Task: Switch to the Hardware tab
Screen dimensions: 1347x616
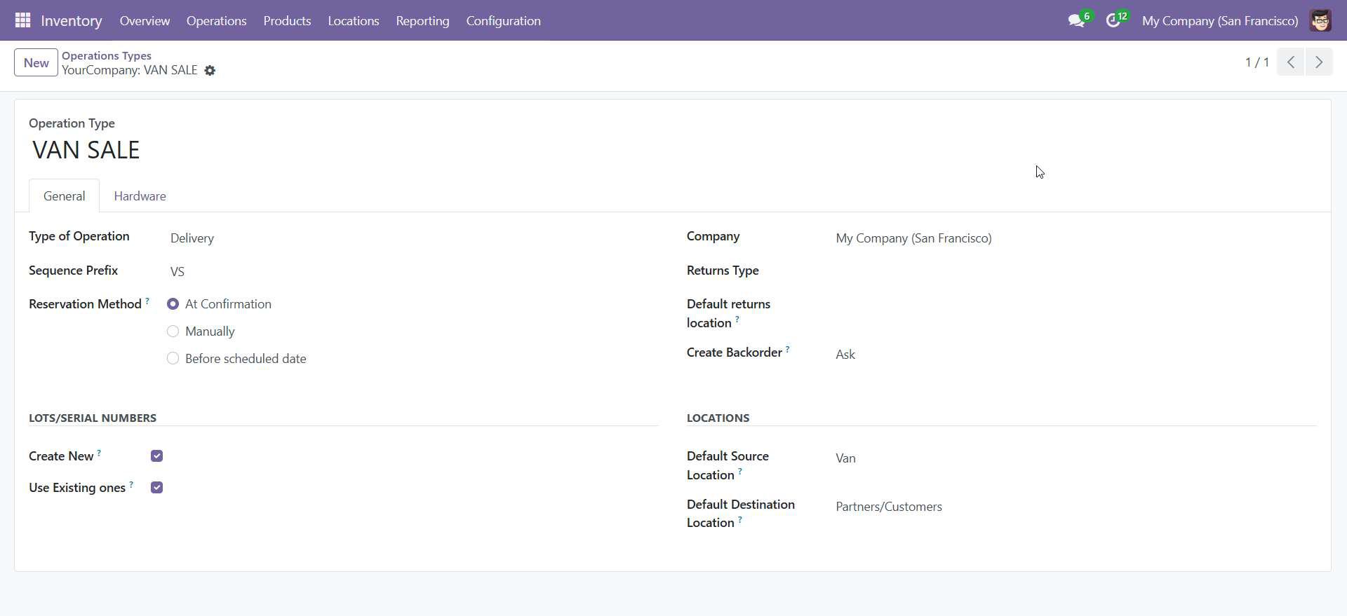Action: coord(140,196)
